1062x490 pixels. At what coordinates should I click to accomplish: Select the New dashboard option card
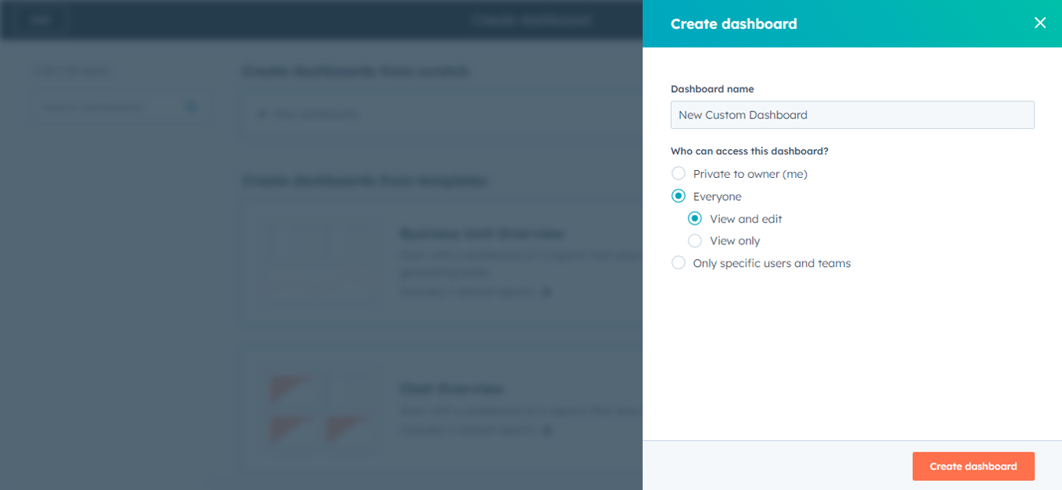437,114
